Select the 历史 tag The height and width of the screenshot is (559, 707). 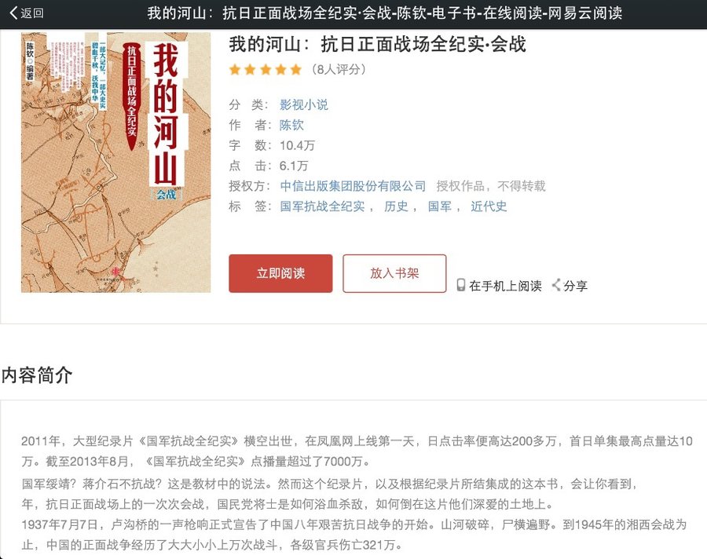[x=396, y=206]
